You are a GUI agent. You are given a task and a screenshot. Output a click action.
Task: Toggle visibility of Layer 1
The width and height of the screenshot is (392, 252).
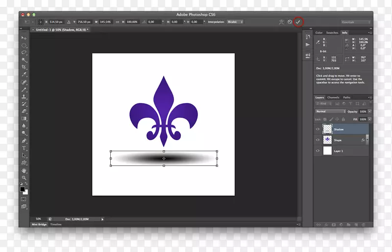click(x=318, y=151)
